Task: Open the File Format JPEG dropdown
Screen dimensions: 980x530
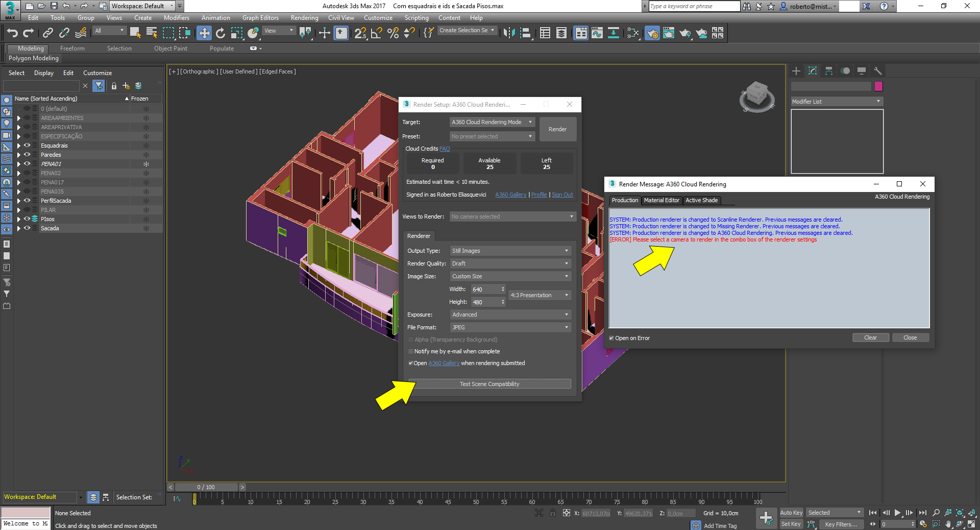Action: (x=510, y=327)
